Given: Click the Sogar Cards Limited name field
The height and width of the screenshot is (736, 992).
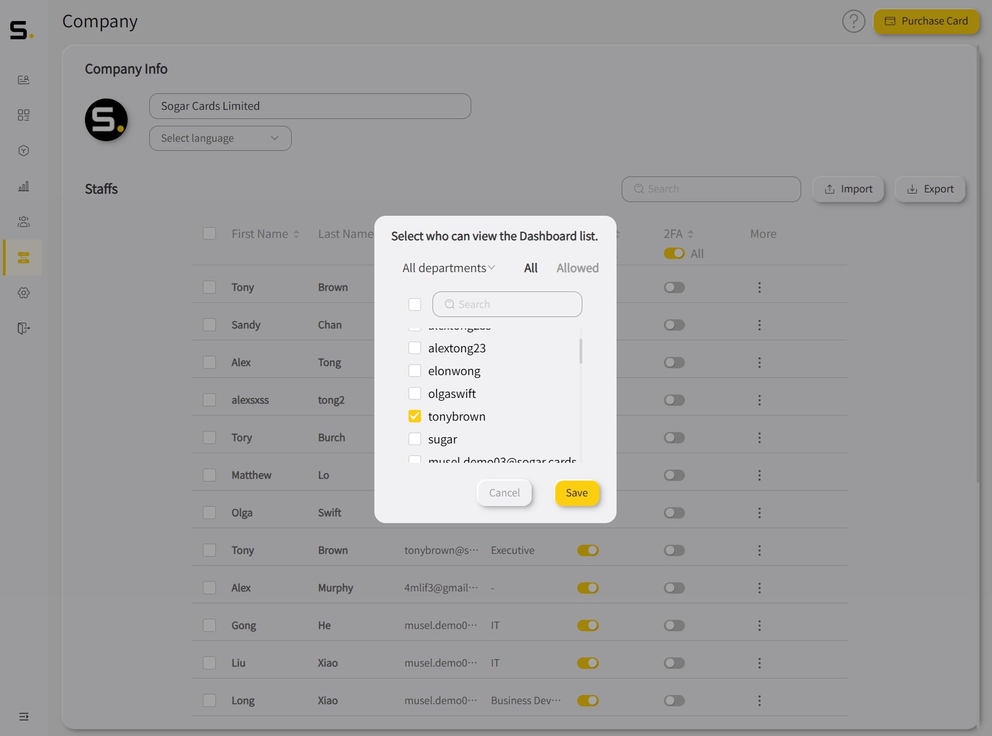Looking at the screenshot, I should [x=310, y=106].
